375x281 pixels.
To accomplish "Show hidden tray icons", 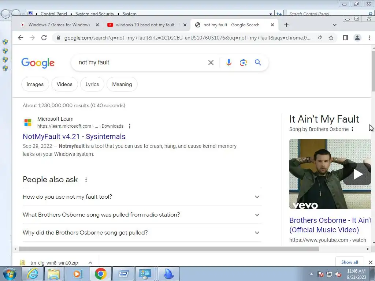I will pyautogui.click(x=311, y=274).
